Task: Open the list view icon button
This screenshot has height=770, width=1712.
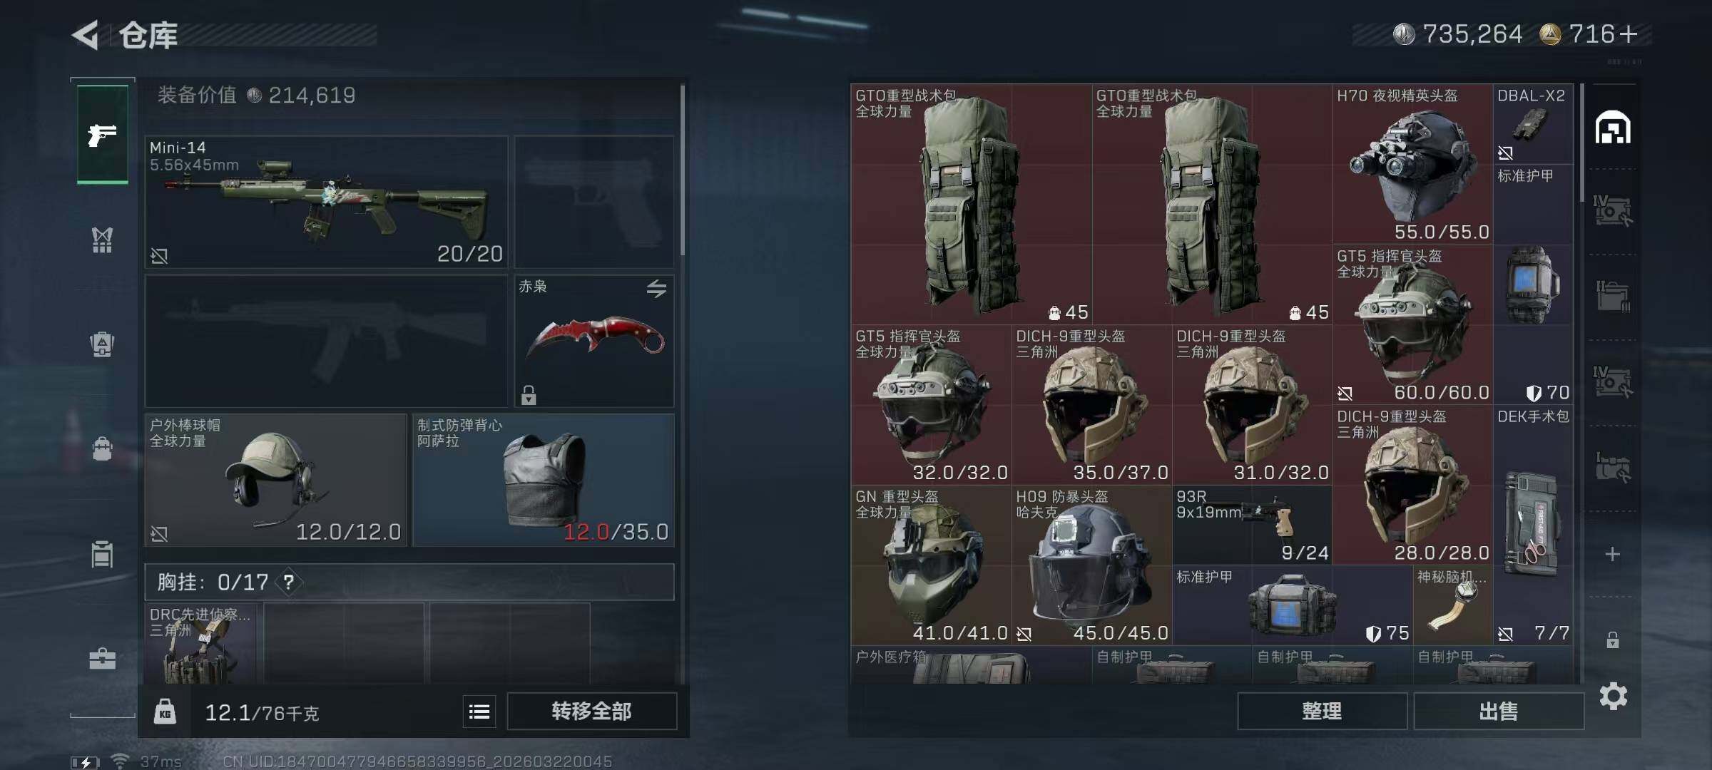Action: click(479, 712)
